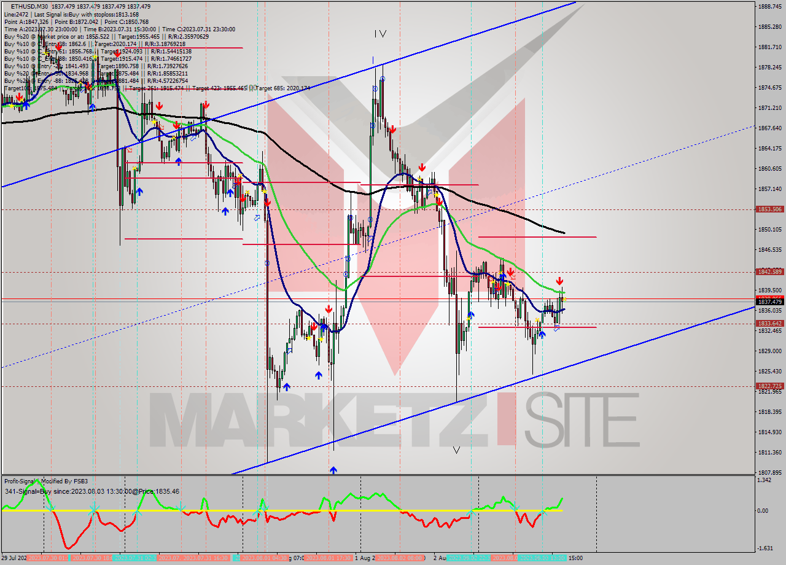Click the 1888.745 price axis label
This screenshot has height=565, width=786.
[769, 7]
